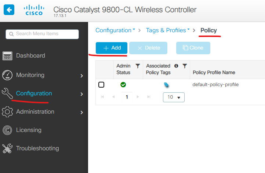Go to first page of table
The height and width of the screenshot is (173, 265).
(x=102, y=97)
